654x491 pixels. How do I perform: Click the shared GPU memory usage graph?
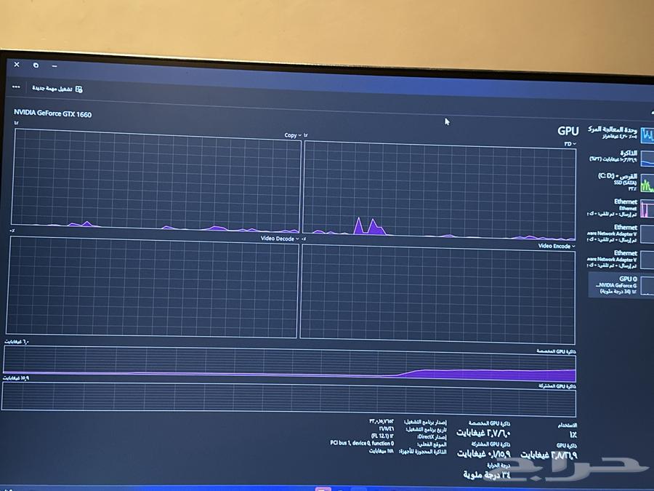(x=288, y=399)
